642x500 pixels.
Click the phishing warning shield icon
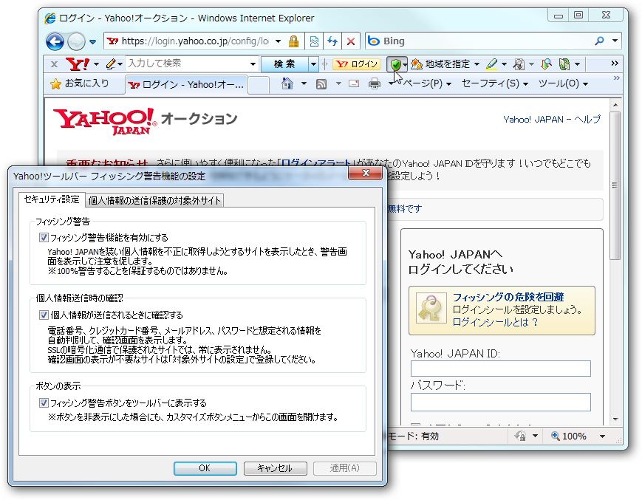click(x=396, y=64)
